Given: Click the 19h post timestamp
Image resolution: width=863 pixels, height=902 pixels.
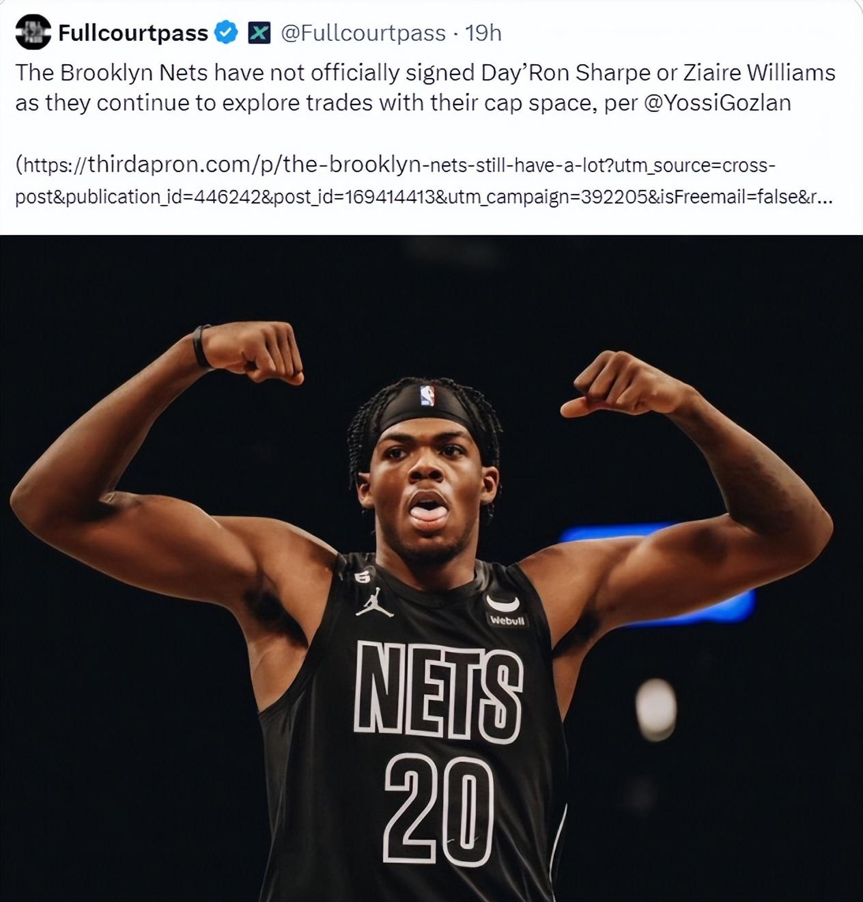Looking at the screenshot, I should 483,32.
